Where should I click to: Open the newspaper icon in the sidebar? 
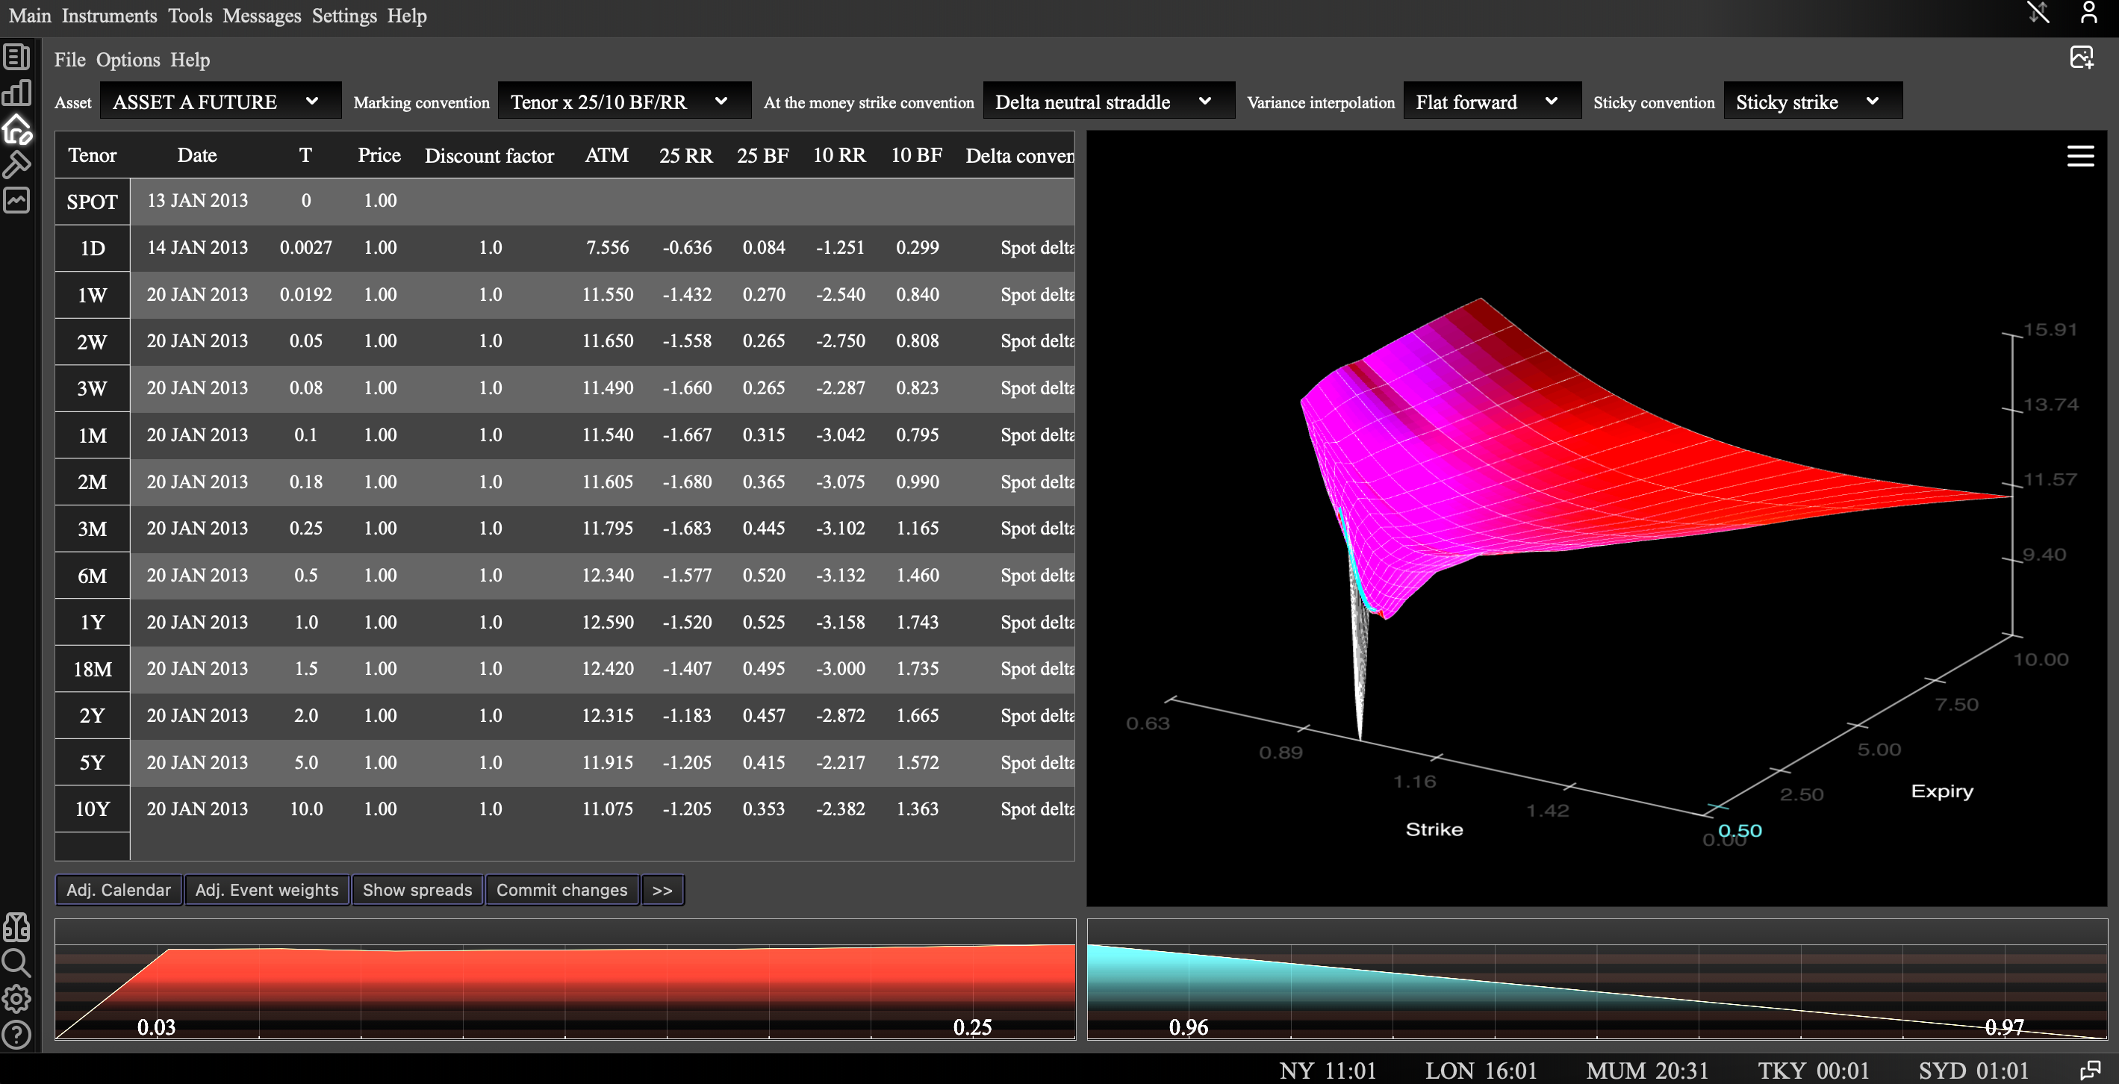pos(16,57)
